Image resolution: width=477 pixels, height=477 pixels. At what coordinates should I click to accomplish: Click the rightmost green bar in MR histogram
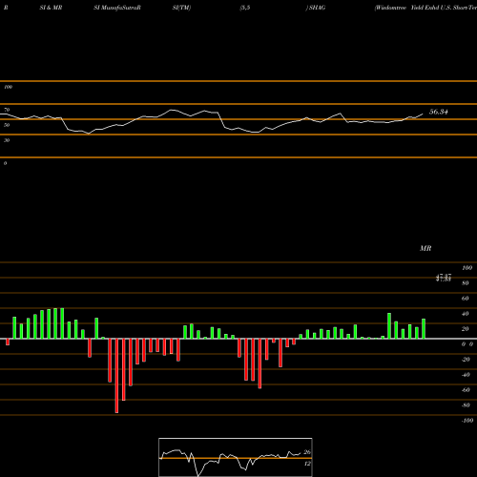tap(424, 328)
